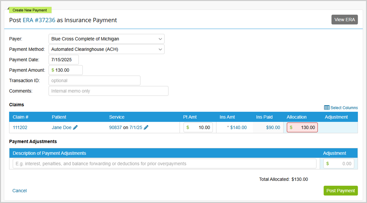Click the Comments internal memo field
Viewport: 367px width, 203px height.
[x=108, y=91]
